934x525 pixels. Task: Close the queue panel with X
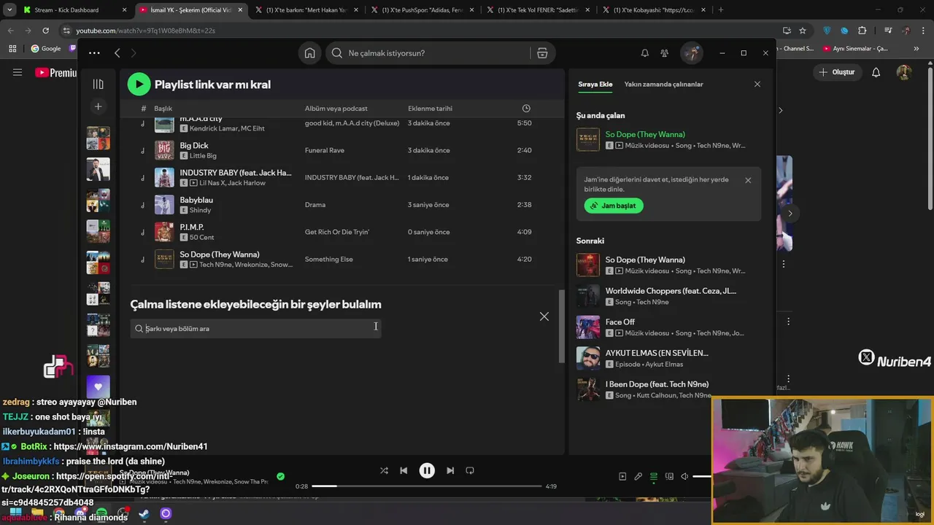757,84
